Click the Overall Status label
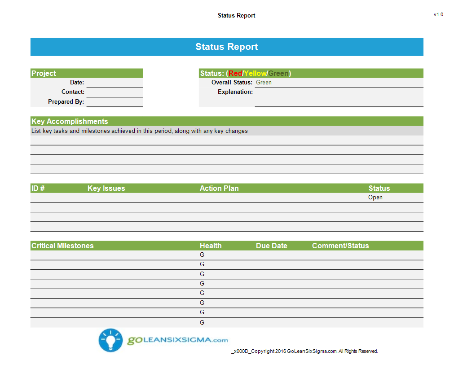 click(232, 83)
